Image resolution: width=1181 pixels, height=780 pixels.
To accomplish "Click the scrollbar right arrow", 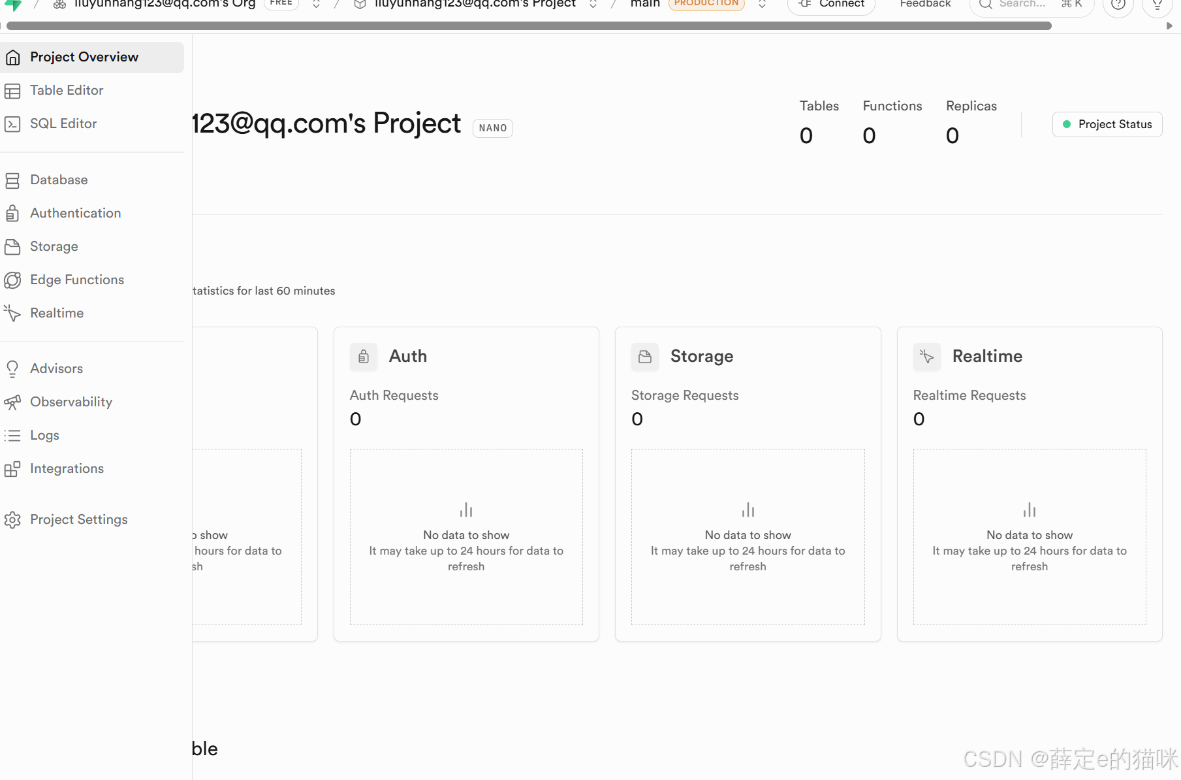I will tap(1169, 26).
